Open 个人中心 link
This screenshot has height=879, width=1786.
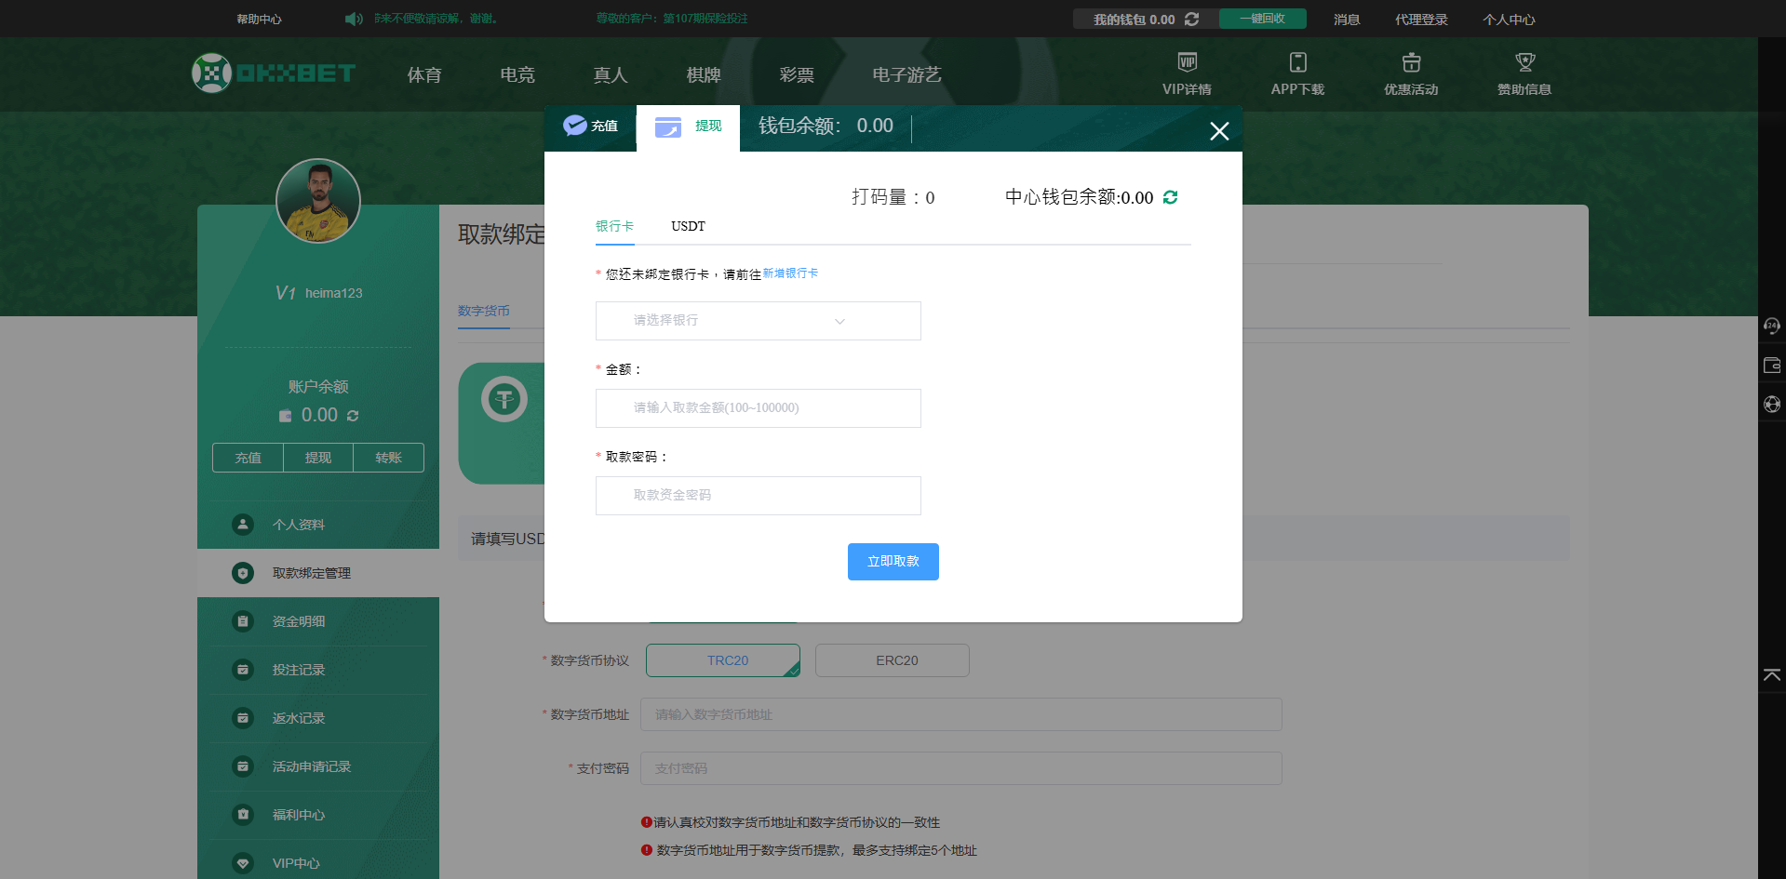[x=1509, y=20]
